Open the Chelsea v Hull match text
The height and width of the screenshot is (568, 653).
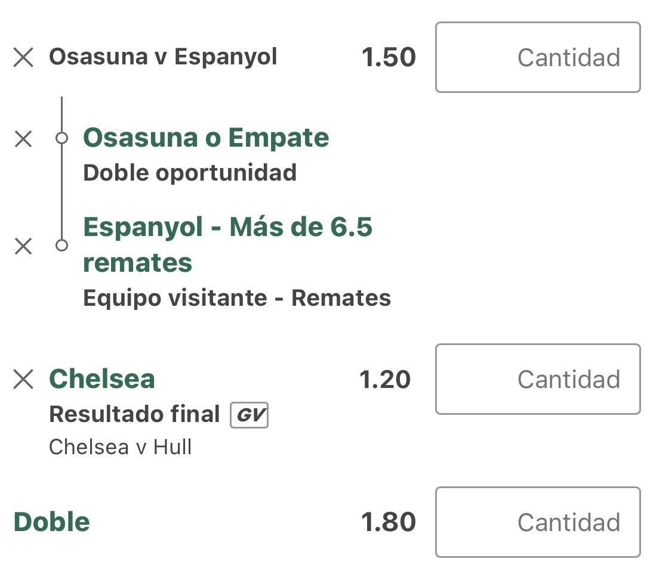(120, 447)
